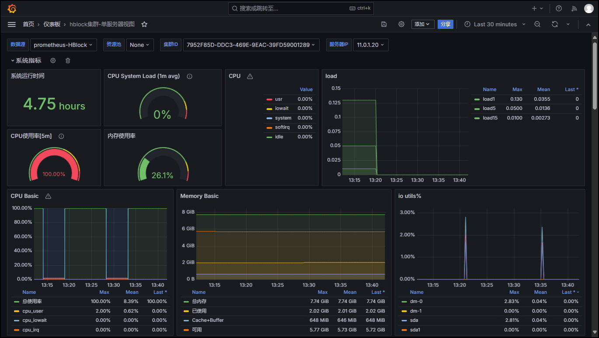The height and width of the screenshot is (338, 599).
Task: Sort load legend by Max column
Action: coord(517,89)
